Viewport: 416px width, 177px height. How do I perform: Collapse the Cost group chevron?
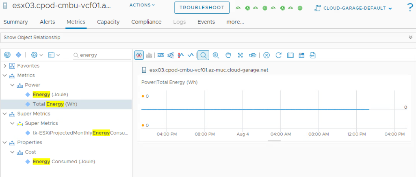13,152
